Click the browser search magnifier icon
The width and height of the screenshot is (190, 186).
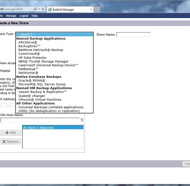[35, 9]
